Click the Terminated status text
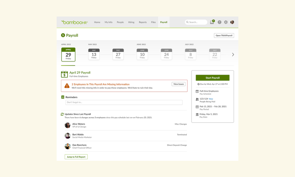295x177 pixels. click(x=182, y=135)
